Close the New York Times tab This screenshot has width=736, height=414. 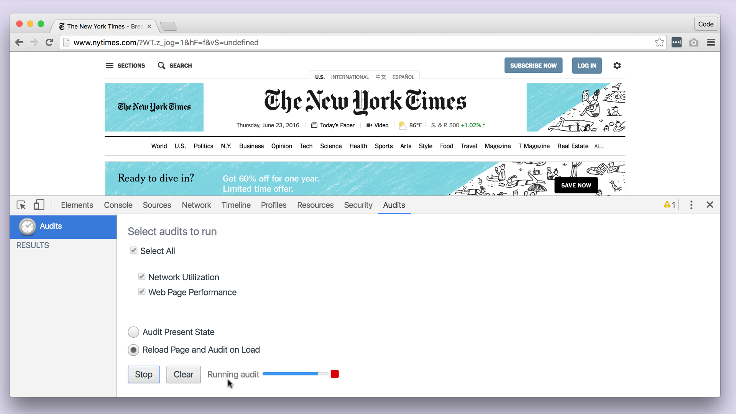(149, 26)
